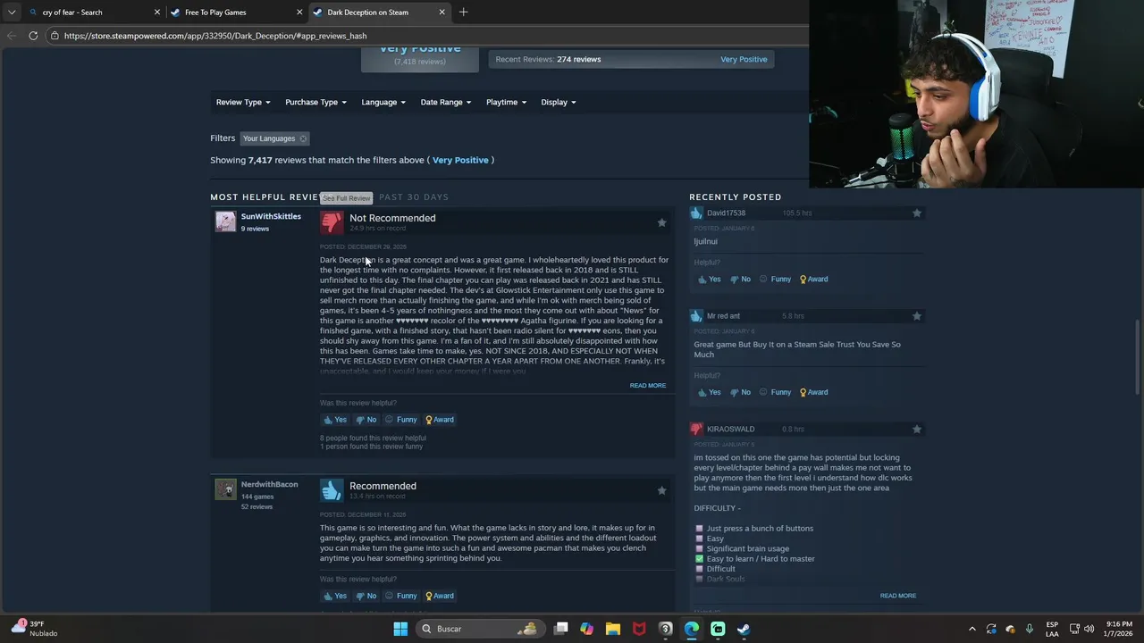Screen dimensions: 1144x643
Task: Give an Award to Mr red ant review
Action: [x=813, y=392]
